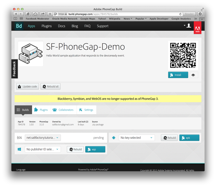Viewport: 216px width, 187px height.
Task: Rebuild the Android build
Action: [169, 138]
